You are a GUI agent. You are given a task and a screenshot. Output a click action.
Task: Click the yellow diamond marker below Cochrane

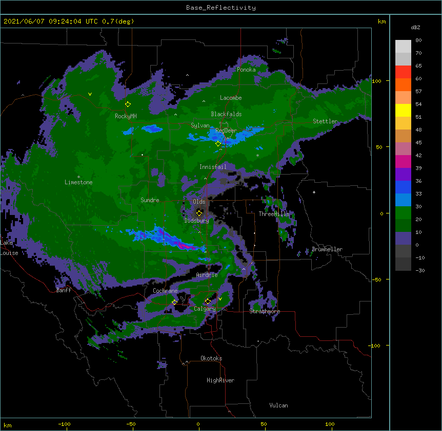pos(174,302)
